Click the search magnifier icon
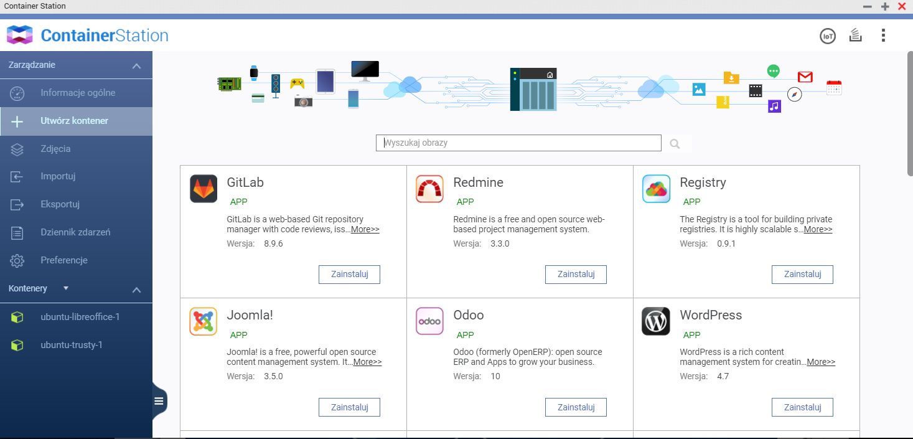 pyautogui.click(x=675, y=144)
